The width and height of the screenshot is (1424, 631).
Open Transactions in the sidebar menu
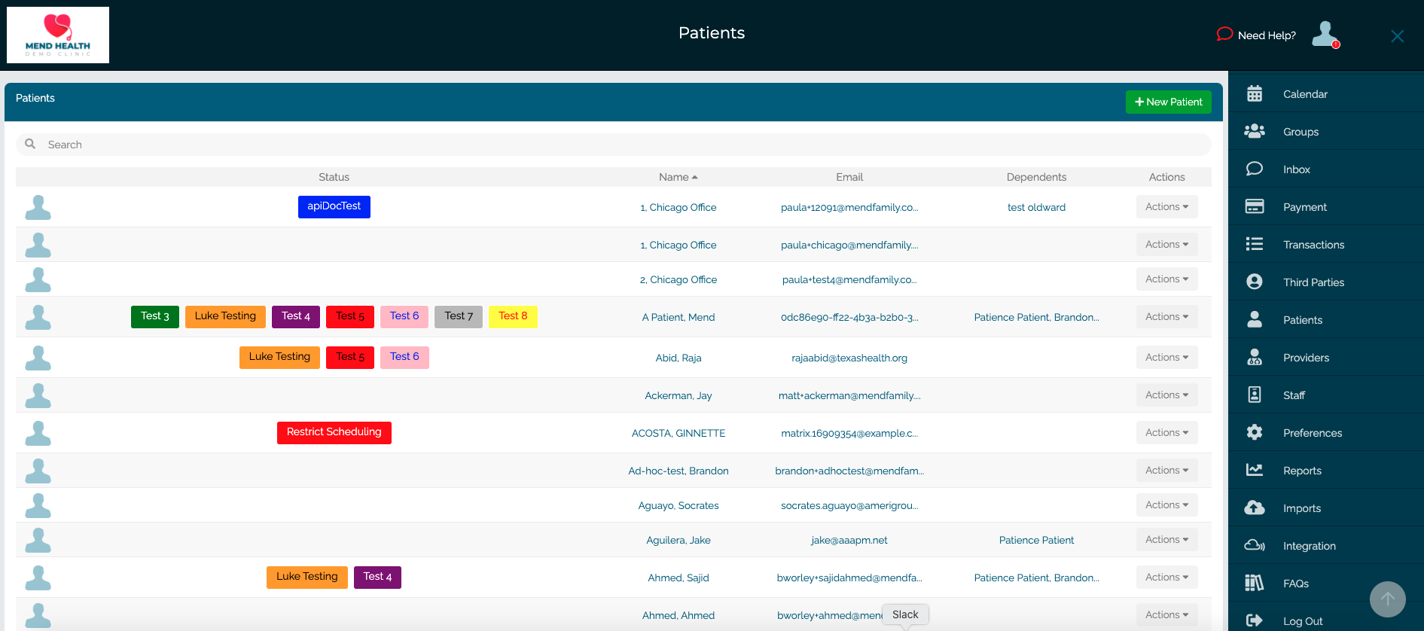[x=1313, y=245]
